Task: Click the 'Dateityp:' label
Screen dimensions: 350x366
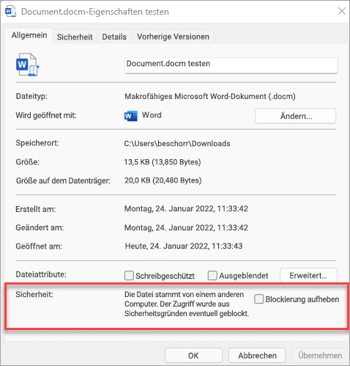Action: (31, 96)
